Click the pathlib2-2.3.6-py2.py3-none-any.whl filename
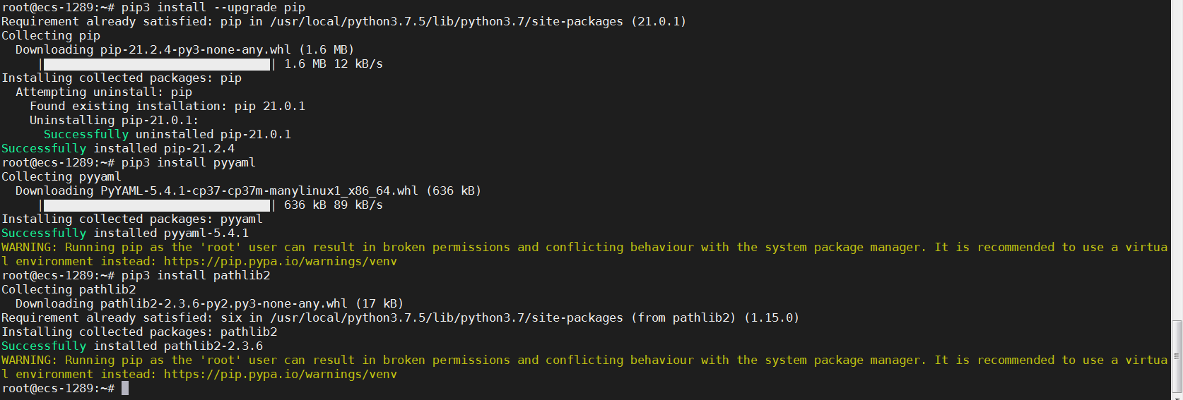The height and width of the screenshot is (400, 1183). click(223, 304)
